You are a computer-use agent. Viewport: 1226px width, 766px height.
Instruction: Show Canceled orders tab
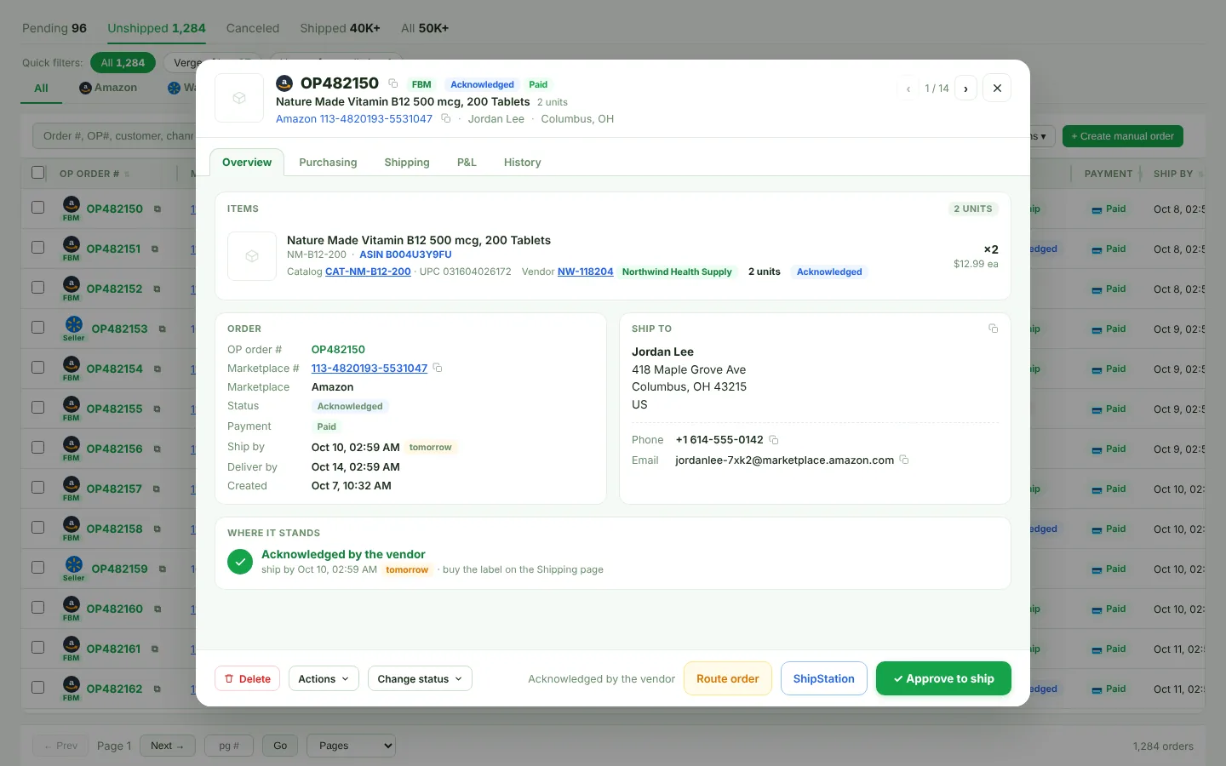(253, 28)
